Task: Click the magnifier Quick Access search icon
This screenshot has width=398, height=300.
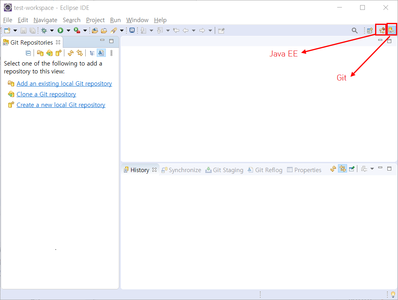Action: 355,31
